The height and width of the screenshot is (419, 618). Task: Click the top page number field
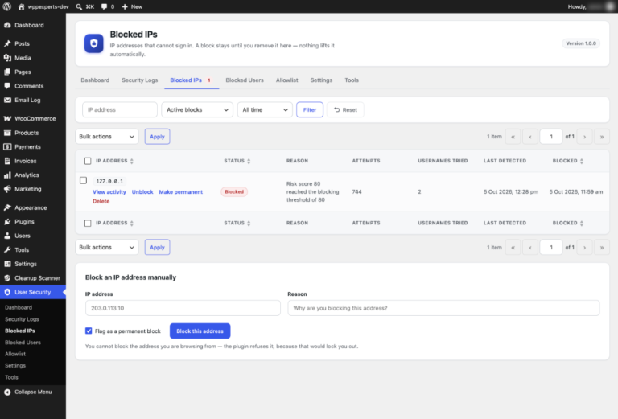click(x=551, y=137)
